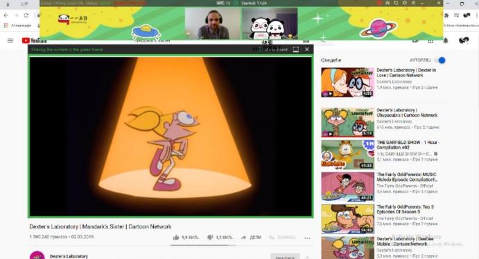The width and height of the screenshot is (479, 259).
Task: Open more actions three-dot menu
Action: point(307,238)
